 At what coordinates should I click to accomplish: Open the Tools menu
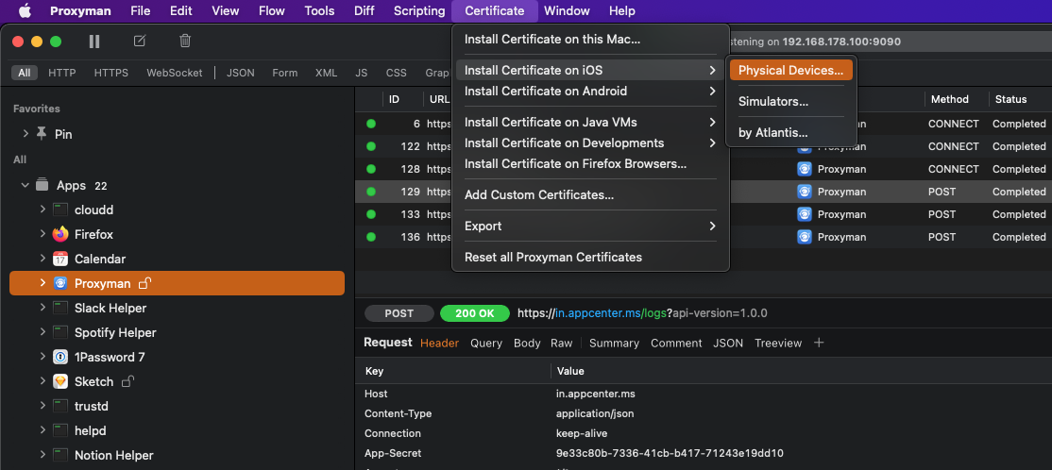[x=319, y=10]
